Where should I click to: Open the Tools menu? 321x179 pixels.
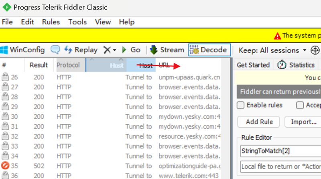coord(77,22)
